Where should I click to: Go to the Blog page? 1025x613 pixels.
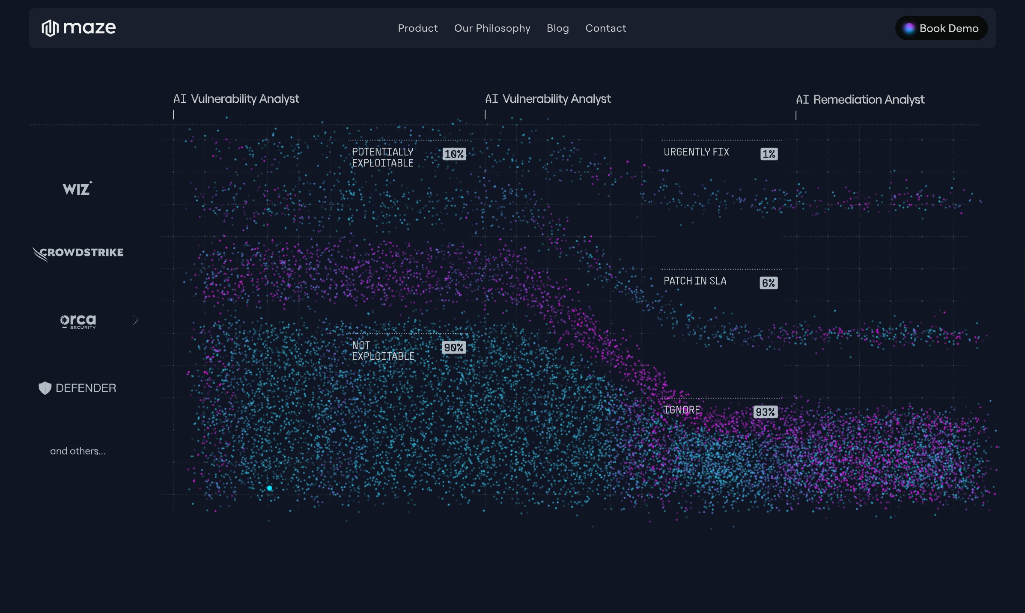[x=557, y=28]
